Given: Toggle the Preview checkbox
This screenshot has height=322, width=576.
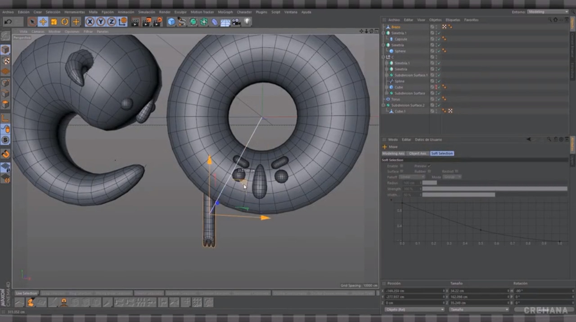Looking at the screenshot, I should pyautogui.click(x=429, y=166).
